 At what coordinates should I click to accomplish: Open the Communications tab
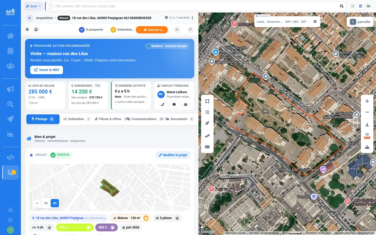[x=145, y=119]
